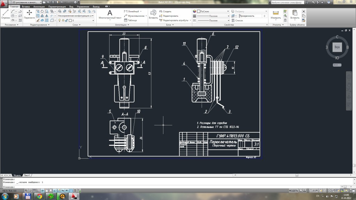The width and height of the screenshot is (356, 200).
Task: Click the Верх face of ViewCube
Action: (x=337, y=47)
